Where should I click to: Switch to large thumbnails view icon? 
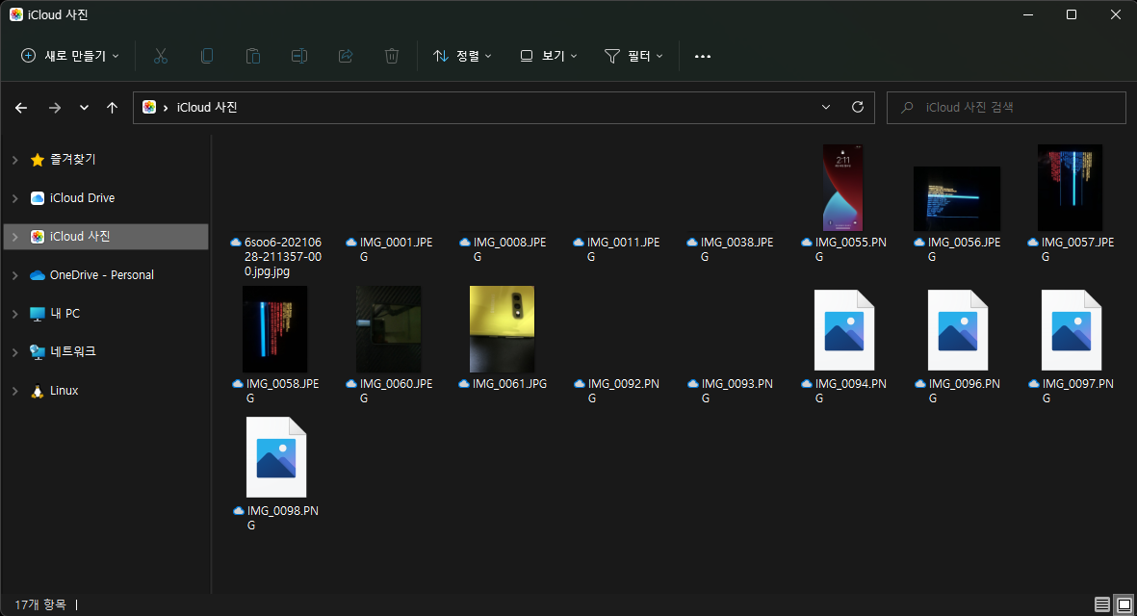(x=1124, y=604)
